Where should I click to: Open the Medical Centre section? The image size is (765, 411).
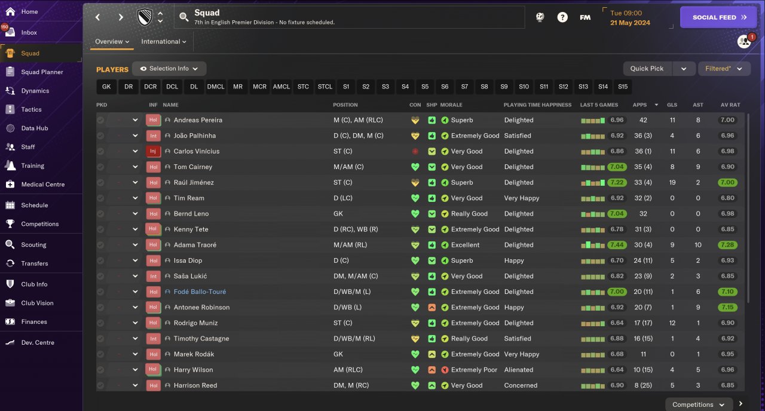tap(42, 185)
